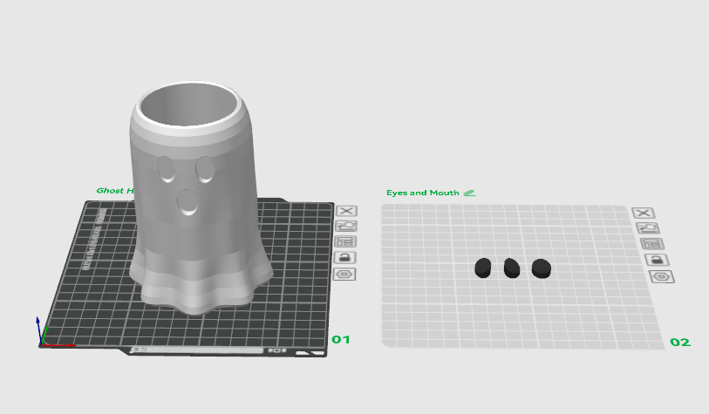
Task: Toggle the lock on plate 01
Action: click(x=345, y=258)
